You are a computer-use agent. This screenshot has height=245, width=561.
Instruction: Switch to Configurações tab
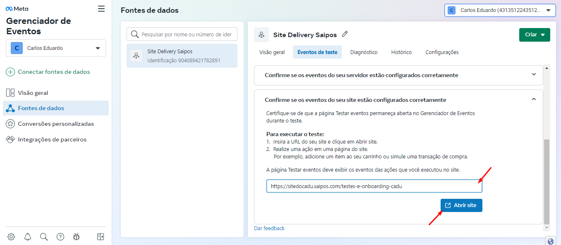click(442, 52)
